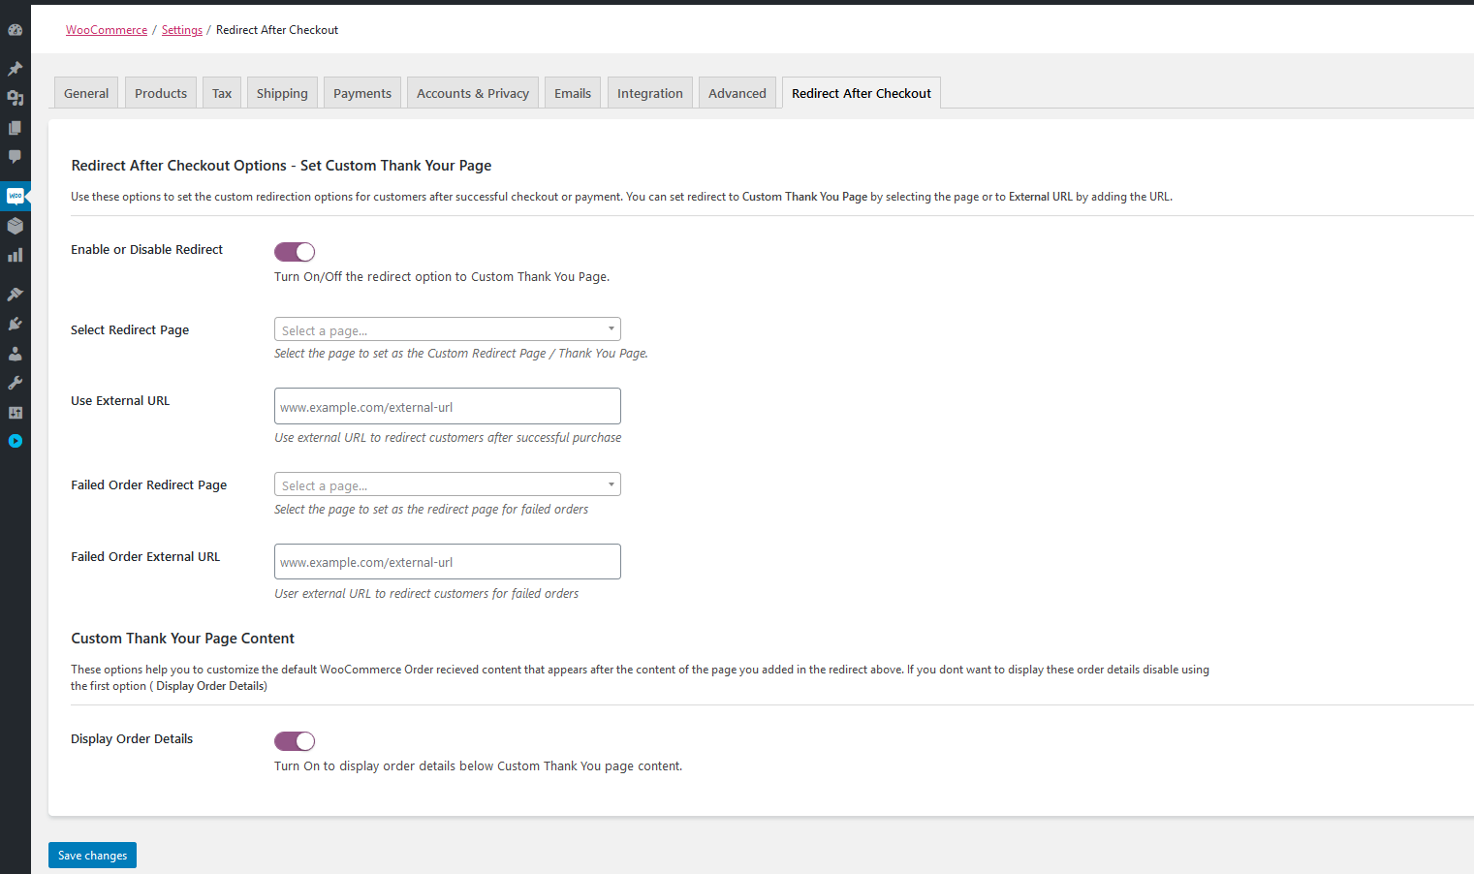Open Tools via the wrench icon

15,383
